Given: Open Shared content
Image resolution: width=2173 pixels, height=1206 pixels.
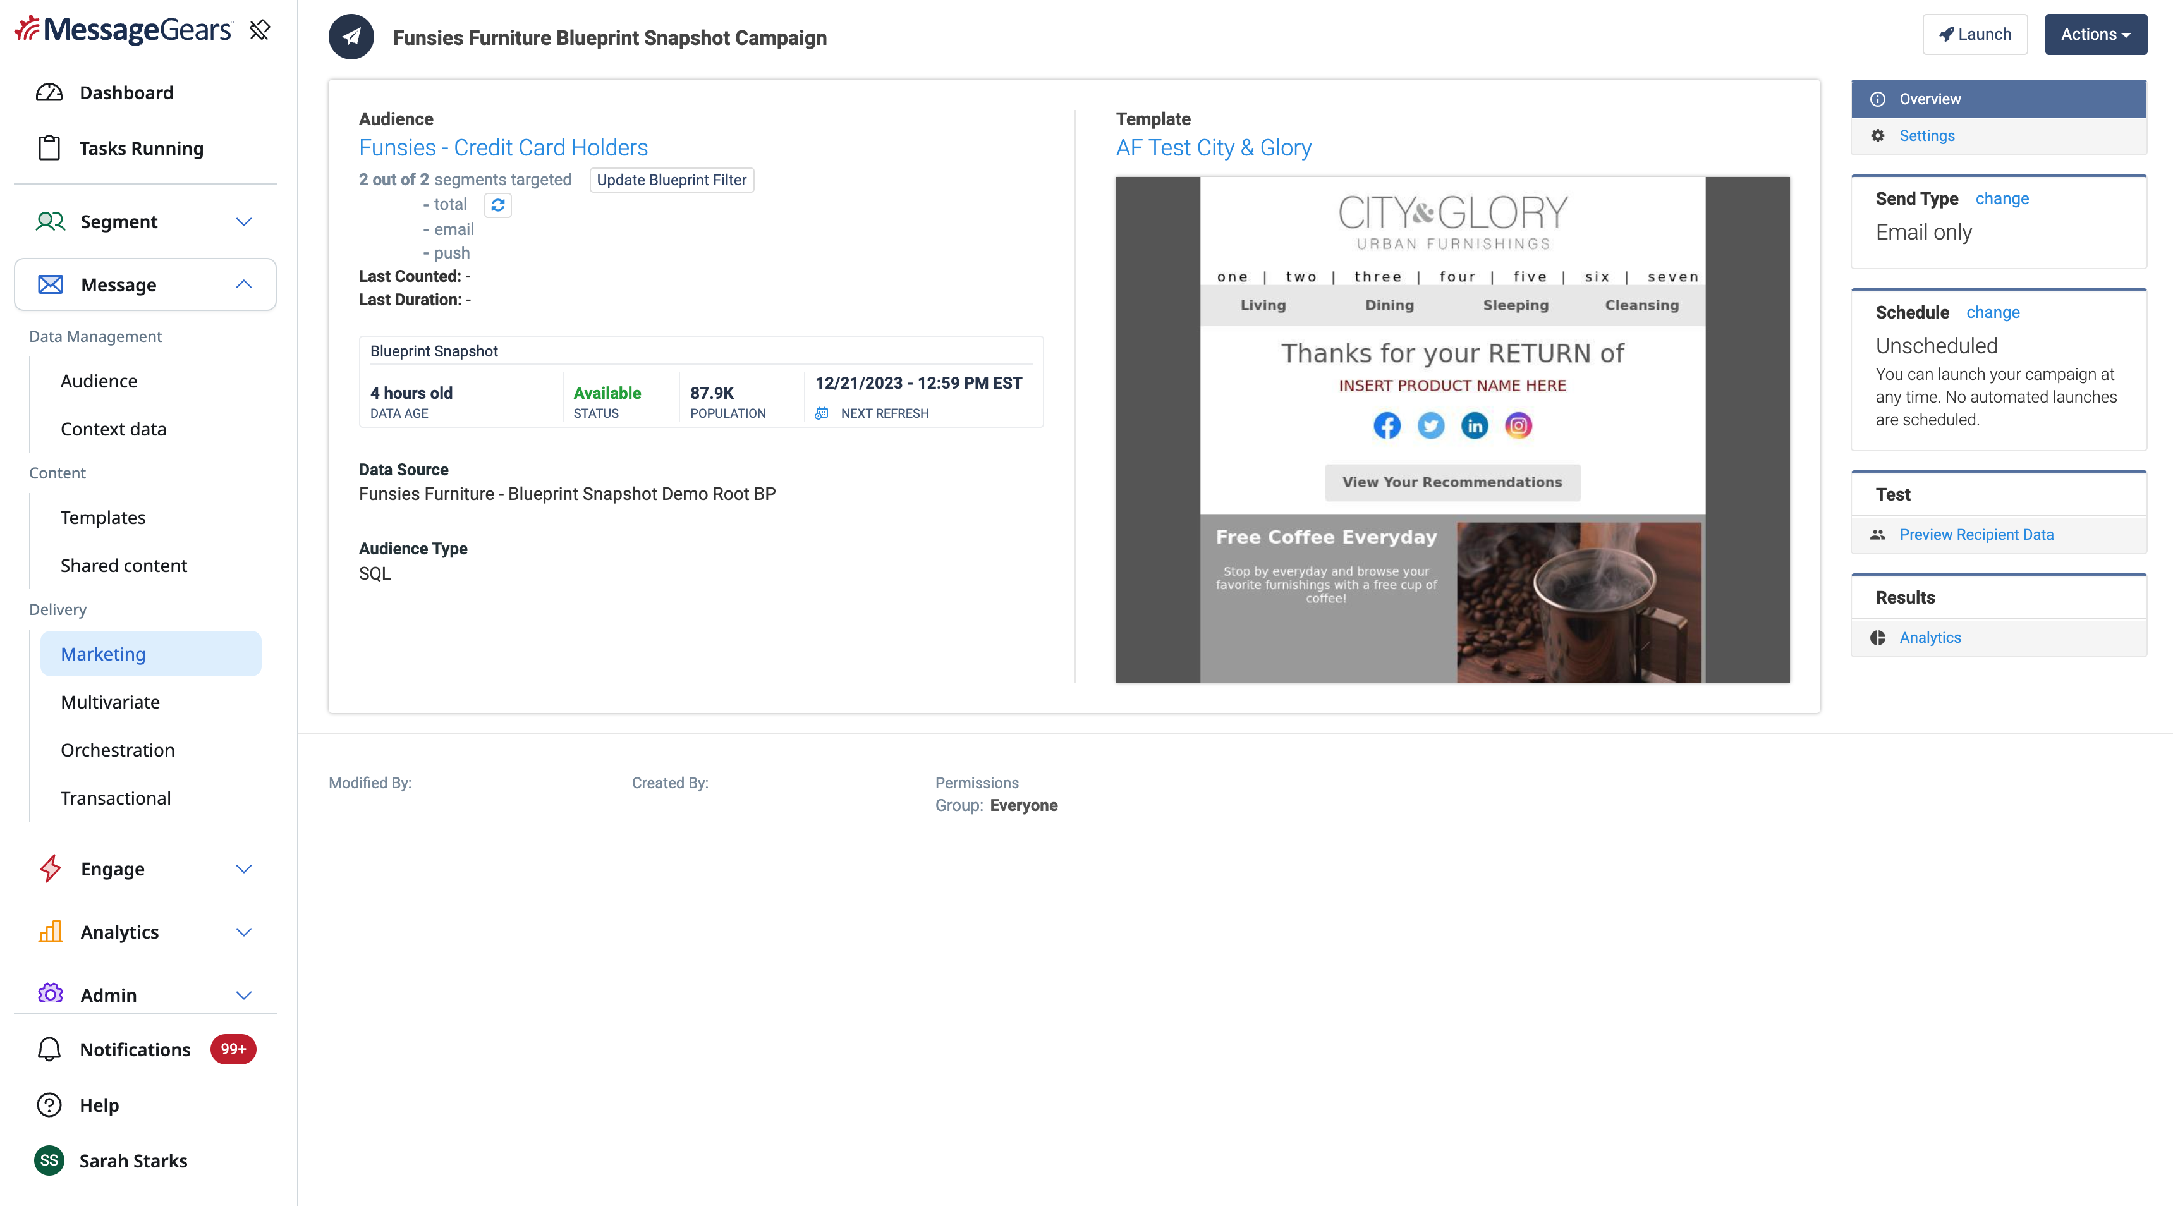Looking at the screenshot, I should (x=124, y=566).
